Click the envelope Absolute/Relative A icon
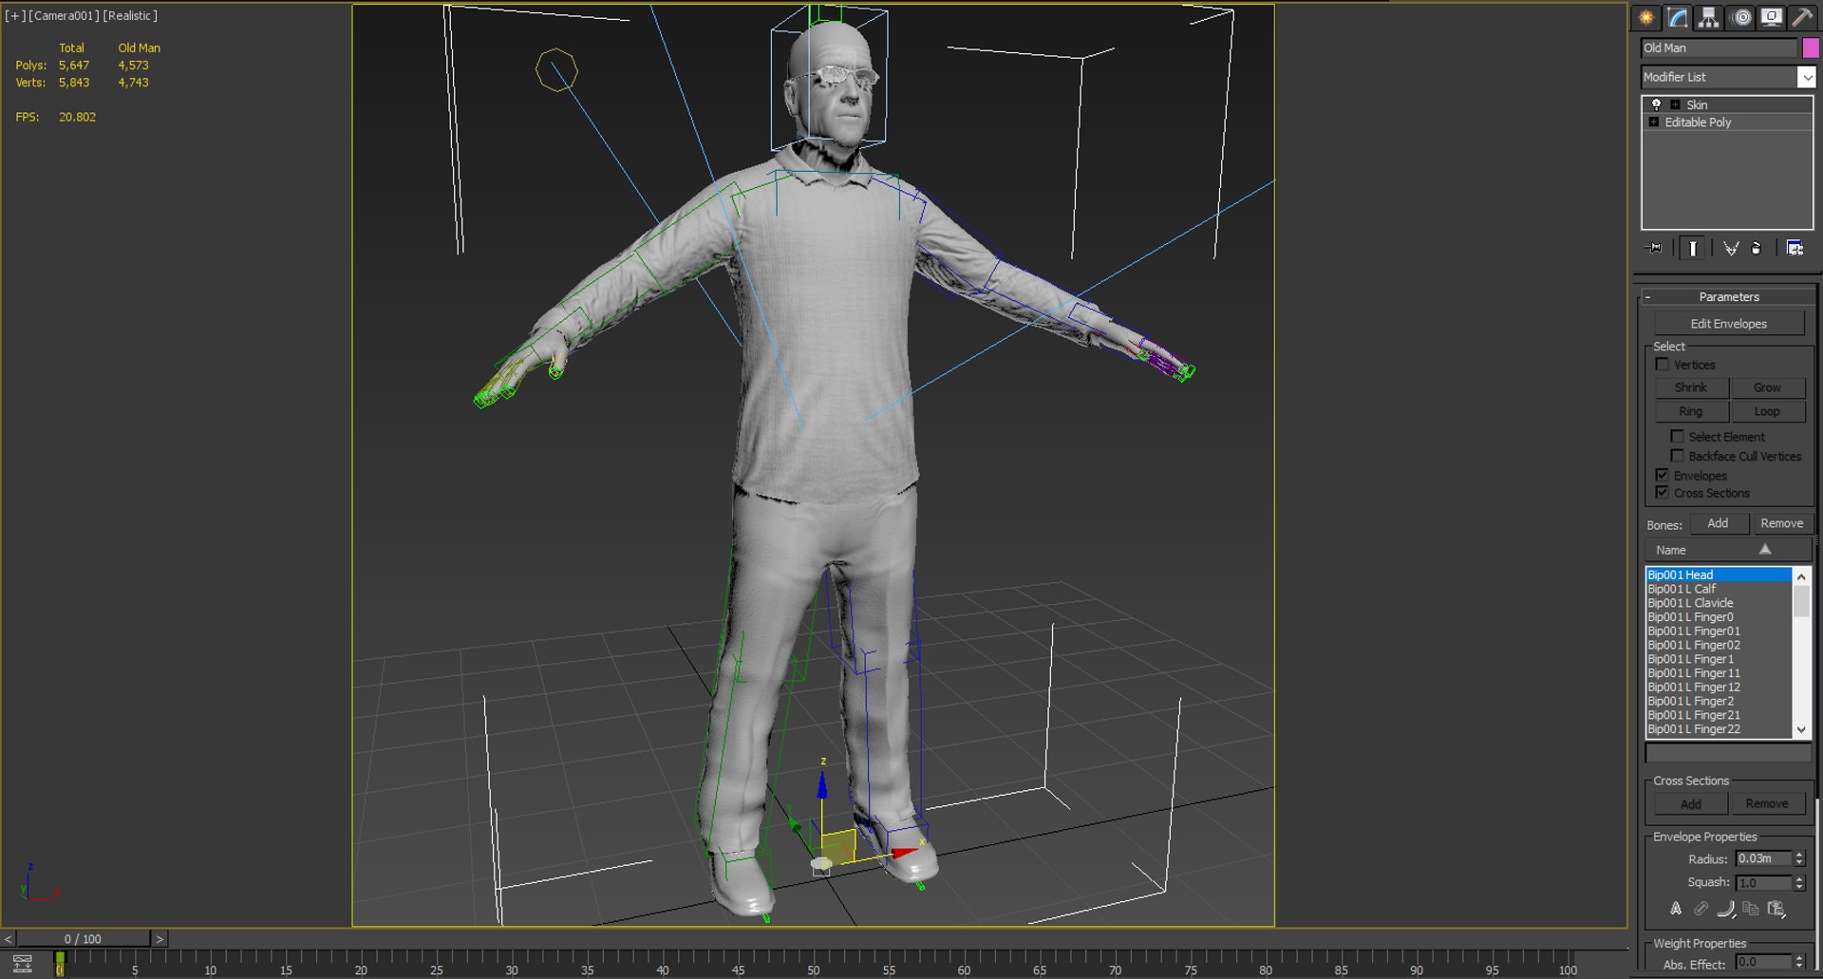1823x979 pixels. click(1676, 909)
